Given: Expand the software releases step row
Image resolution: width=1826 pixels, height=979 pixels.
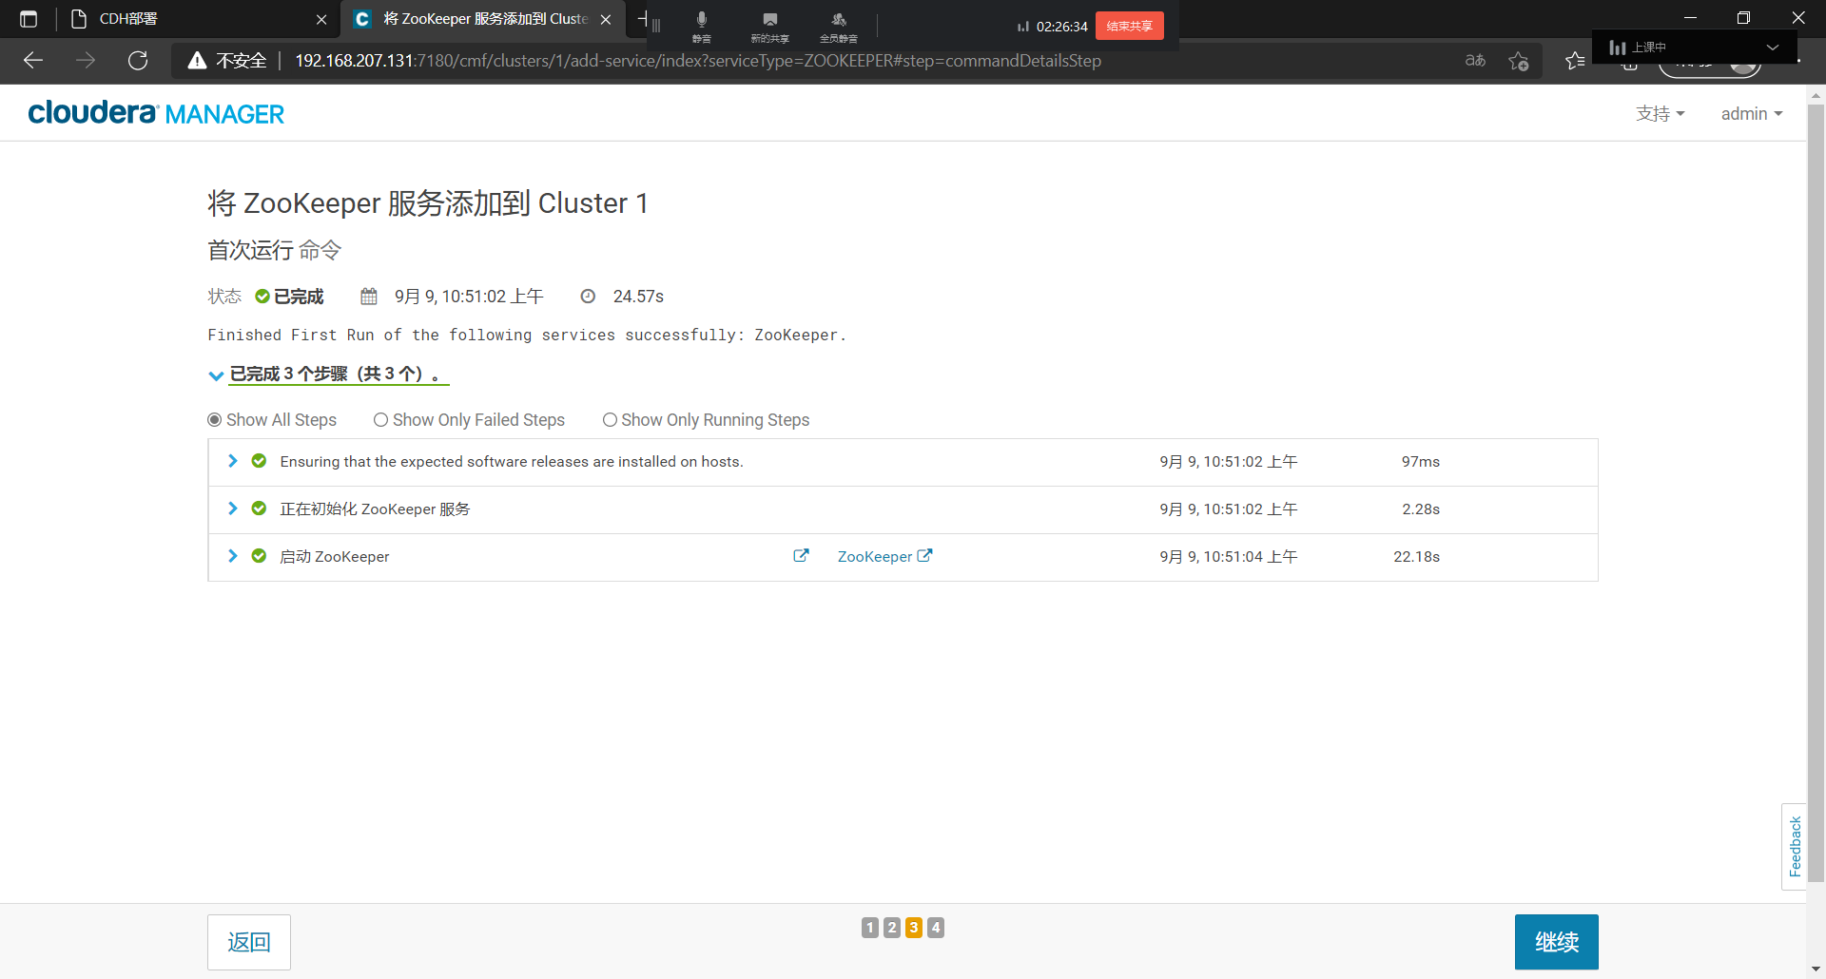Looking at the screenshot, I should click(233, 461).
